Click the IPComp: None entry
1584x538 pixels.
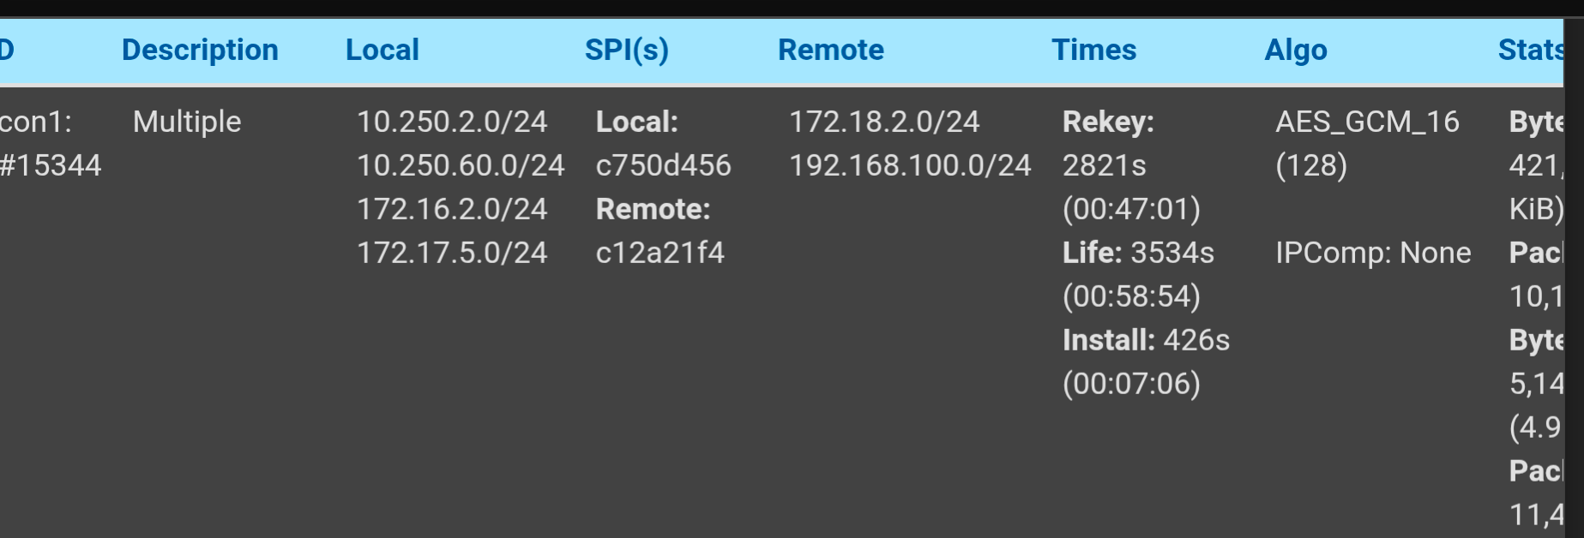tap(1373, 253)
